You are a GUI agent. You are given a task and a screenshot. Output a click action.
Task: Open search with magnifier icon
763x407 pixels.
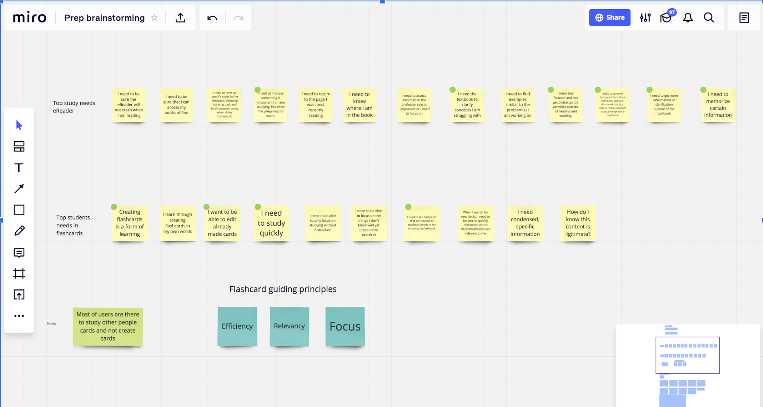[709, 18]
